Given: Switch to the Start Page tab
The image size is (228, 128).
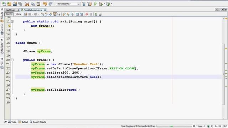Looking at the screenshot, I should pyautogui.click(x=10, y=10).
